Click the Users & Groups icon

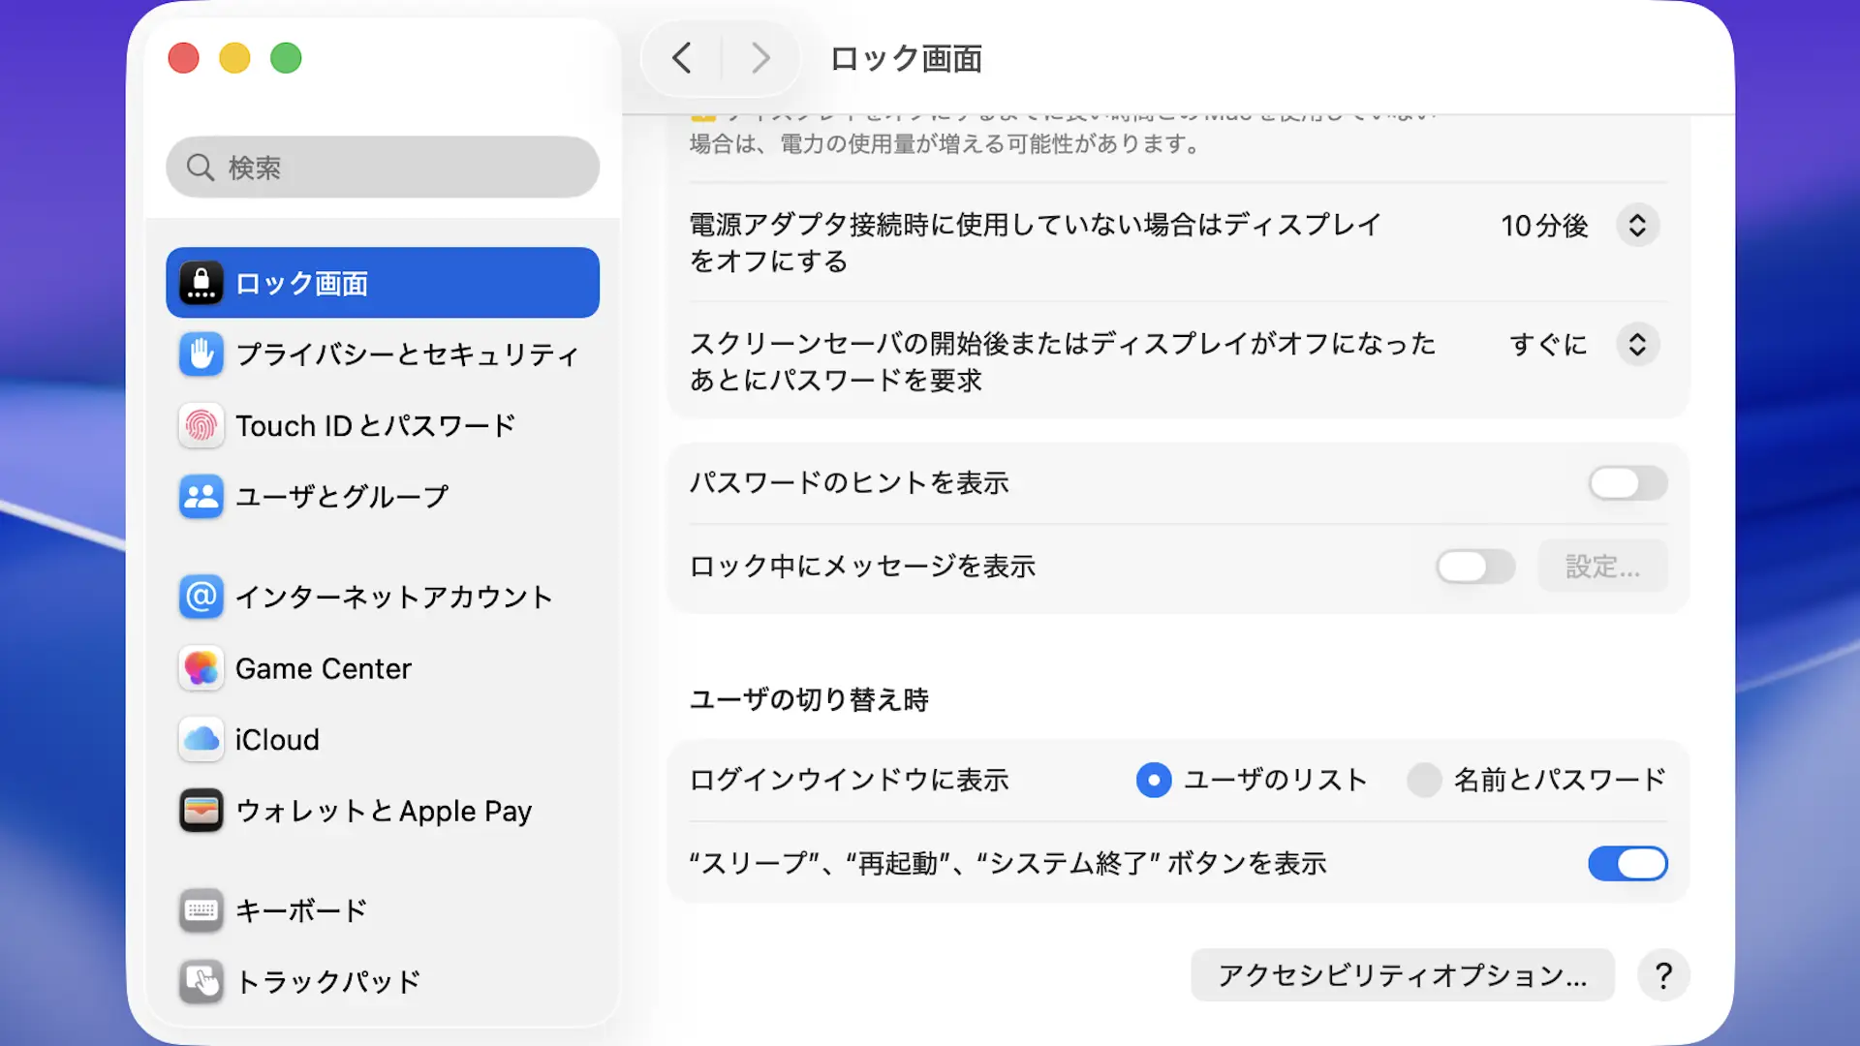[201, 497]
